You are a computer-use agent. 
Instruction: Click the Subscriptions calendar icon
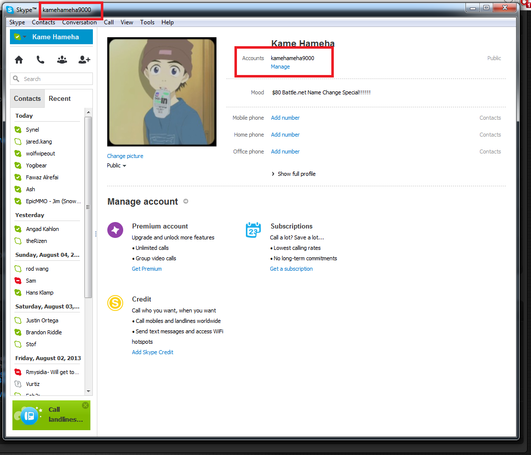[x=253, y=230]
